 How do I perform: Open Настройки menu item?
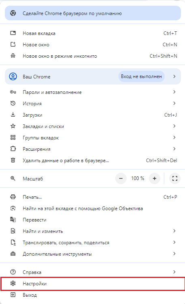coord(92,283)
